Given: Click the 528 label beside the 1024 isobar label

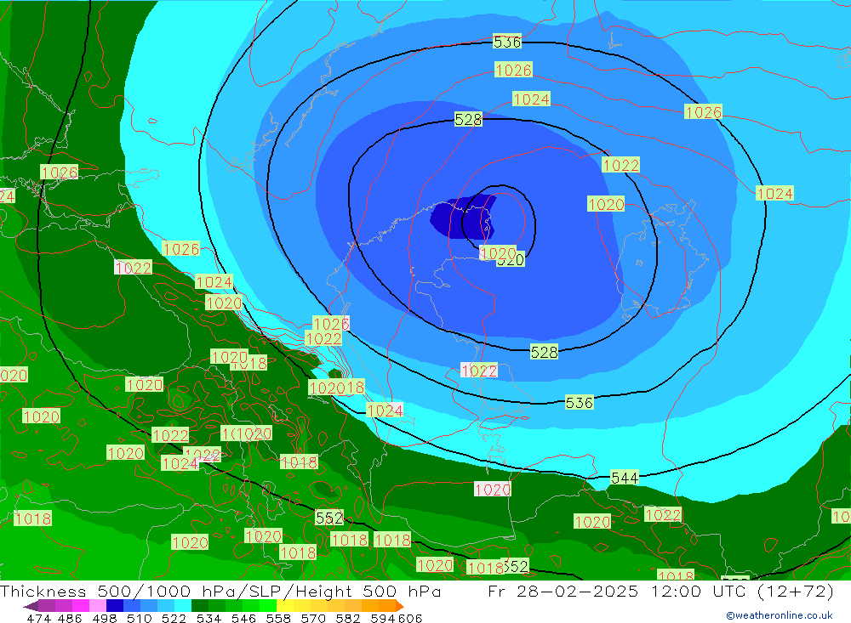Looking at the screenshot, I should coord(468,119).
